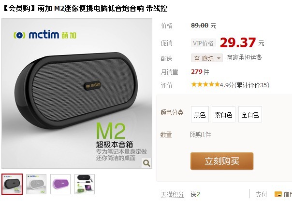Click the five-star rating icons

click(205, 85)
